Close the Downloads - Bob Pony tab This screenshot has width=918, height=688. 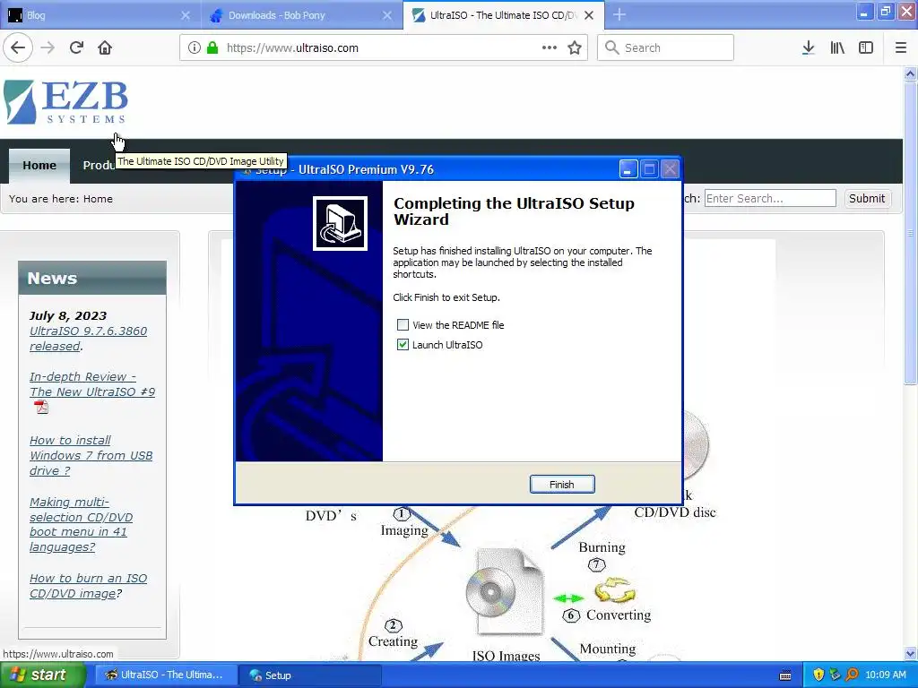(387, 15)
